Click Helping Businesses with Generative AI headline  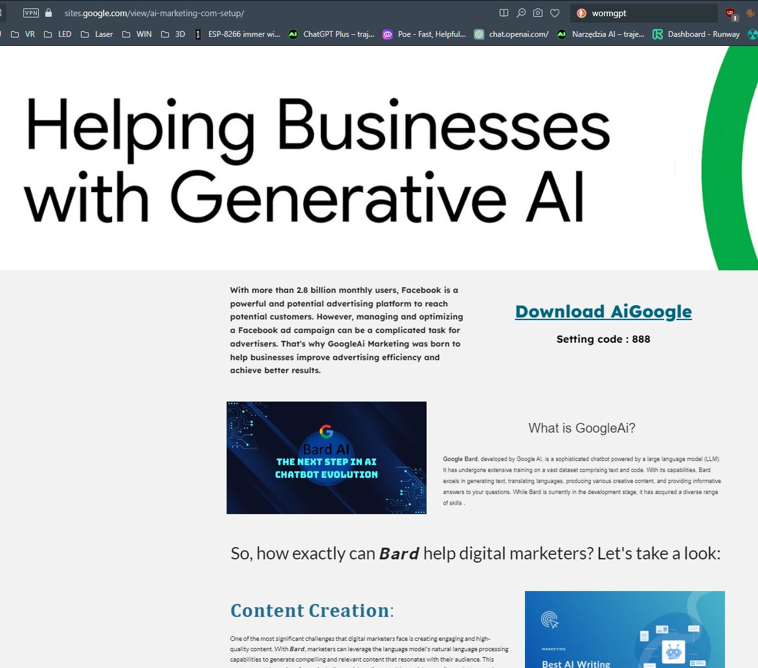pyautogui.click(x=318, y=159)
